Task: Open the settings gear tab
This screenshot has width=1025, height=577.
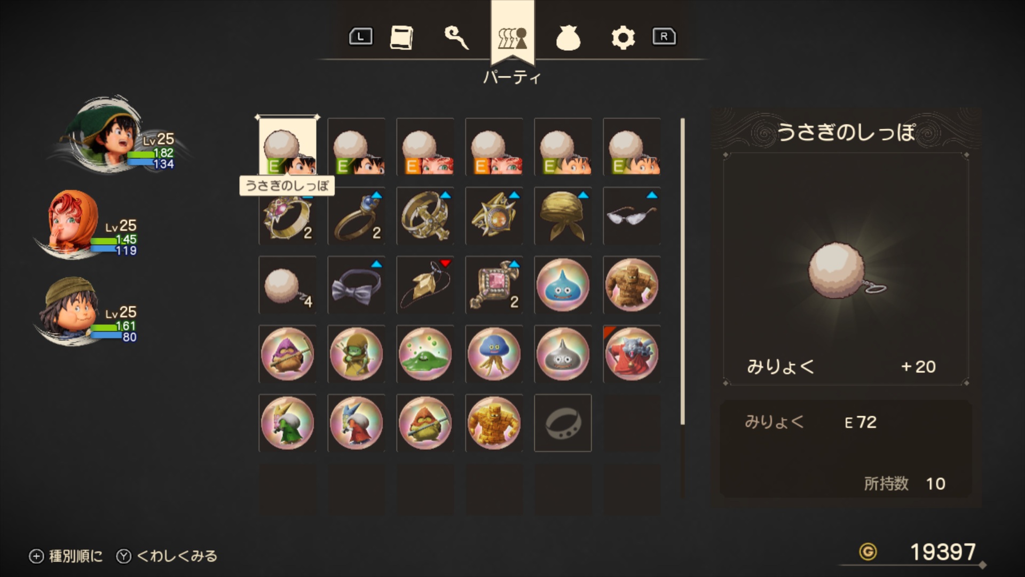Action: (x=623, y=38)
